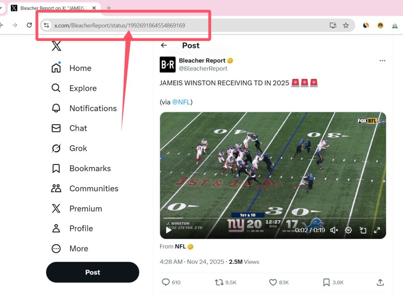This screenshot has width=403, height=297.
Task: Open video settings gear
Action: pyautogui.click(x=348, y=230)
